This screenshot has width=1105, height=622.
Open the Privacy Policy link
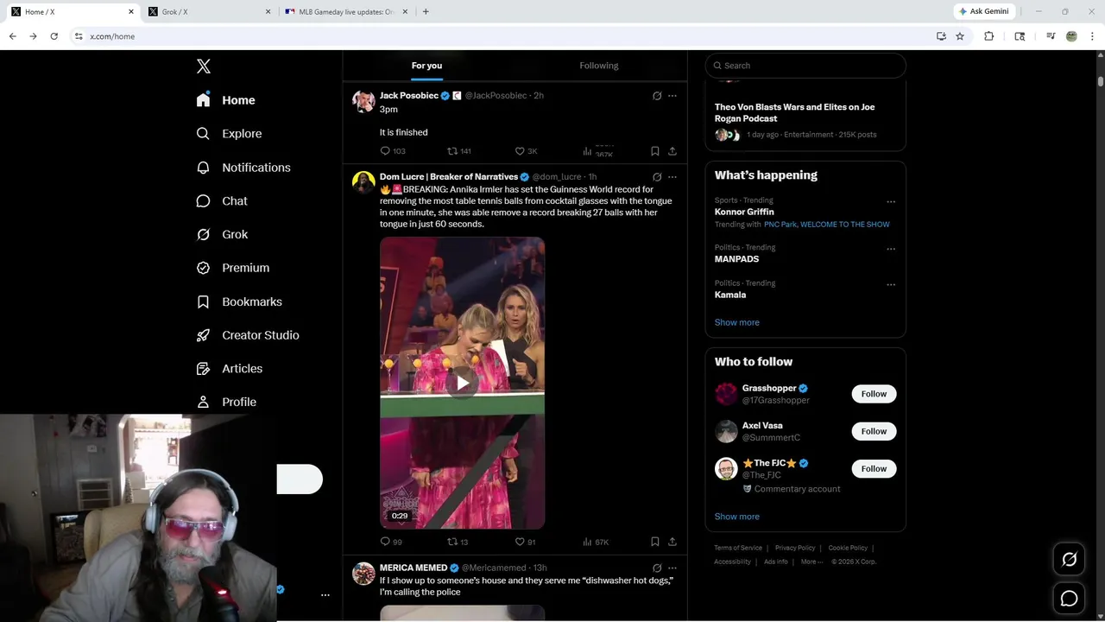point(795,548)
